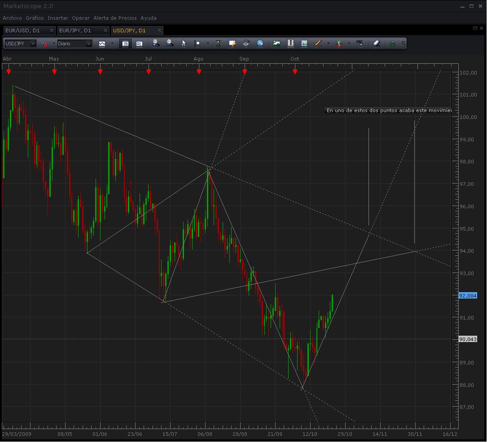This screenshot has width=487, height=443.
Task: Open the Alerta de Precios menu
Action: (115, 18)
